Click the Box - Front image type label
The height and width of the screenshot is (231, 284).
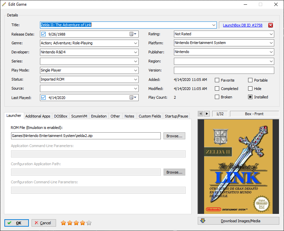254,114
